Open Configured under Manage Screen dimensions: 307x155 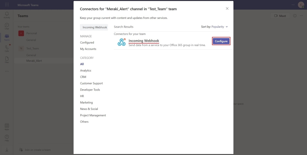click(87, 42)
